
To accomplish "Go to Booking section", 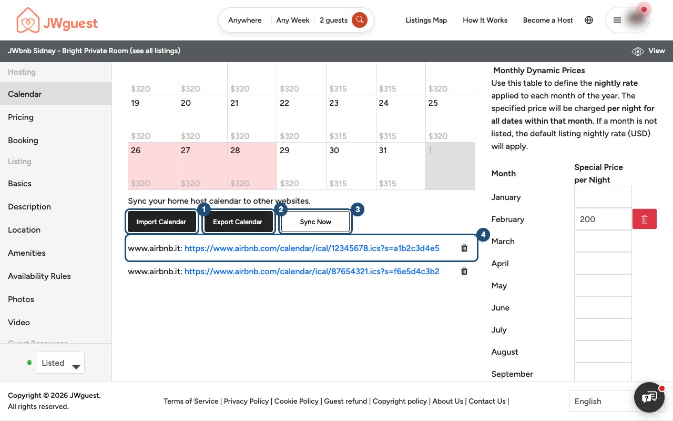I will coord(56,141).
